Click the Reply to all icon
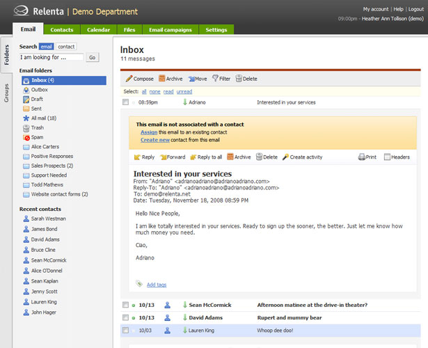 click(x=193, y=157)
